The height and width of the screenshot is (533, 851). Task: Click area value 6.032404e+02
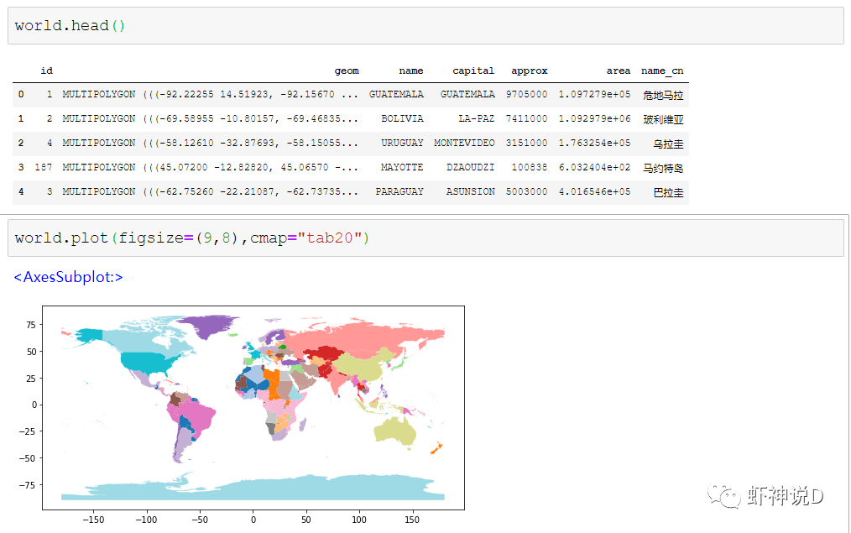pyautogui.click(x=594, y=167)
